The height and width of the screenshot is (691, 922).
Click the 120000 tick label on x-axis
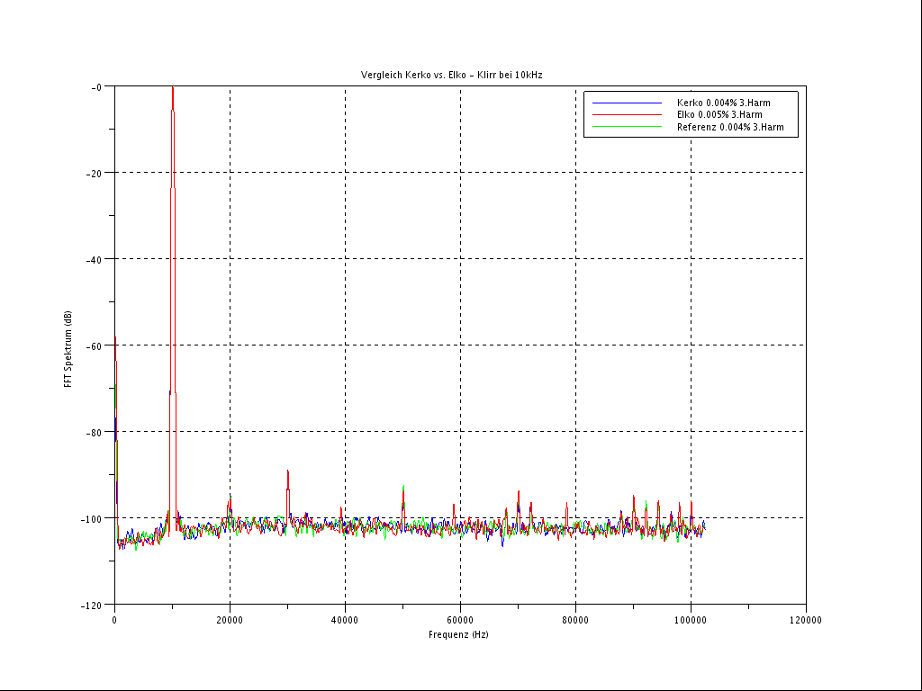[x=806, y=620]
